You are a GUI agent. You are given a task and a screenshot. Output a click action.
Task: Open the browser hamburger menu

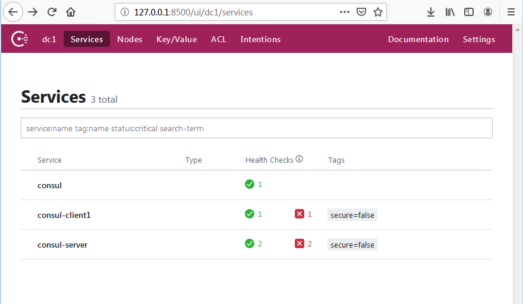pyautogui.click(x=511, y=12)
